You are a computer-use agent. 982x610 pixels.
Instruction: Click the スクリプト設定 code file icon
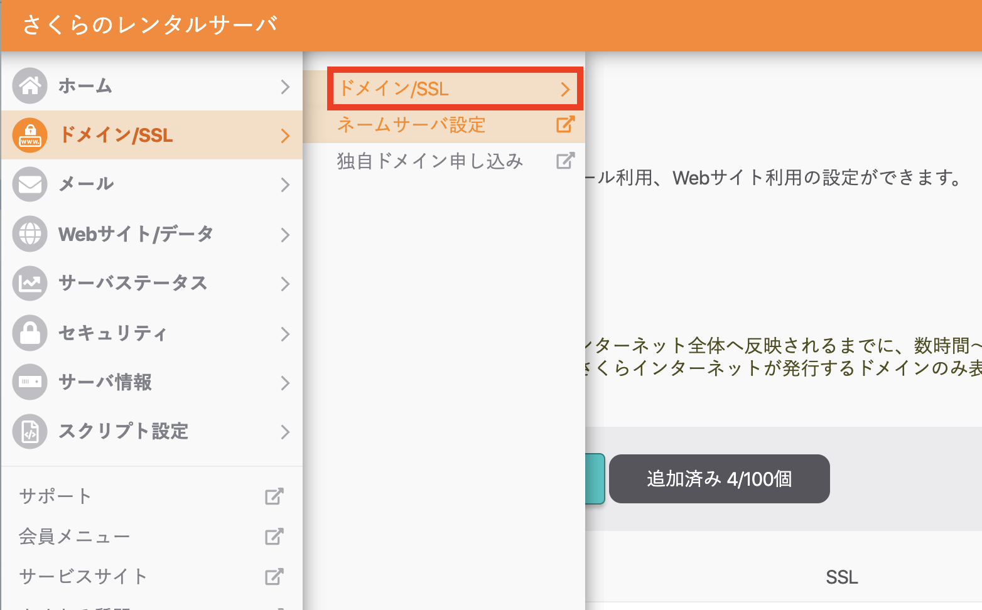point(30,431)
